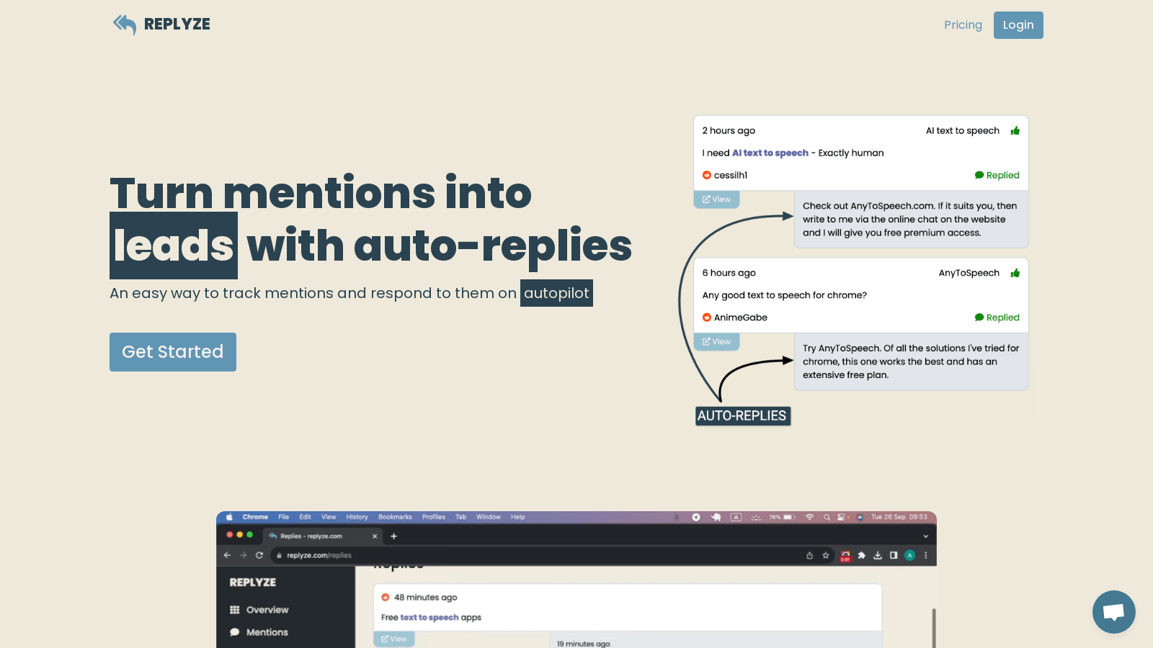The image size is (1153, 648).
Task: Click Reddit icon beside cessilh1
Action: coord(707,175)
